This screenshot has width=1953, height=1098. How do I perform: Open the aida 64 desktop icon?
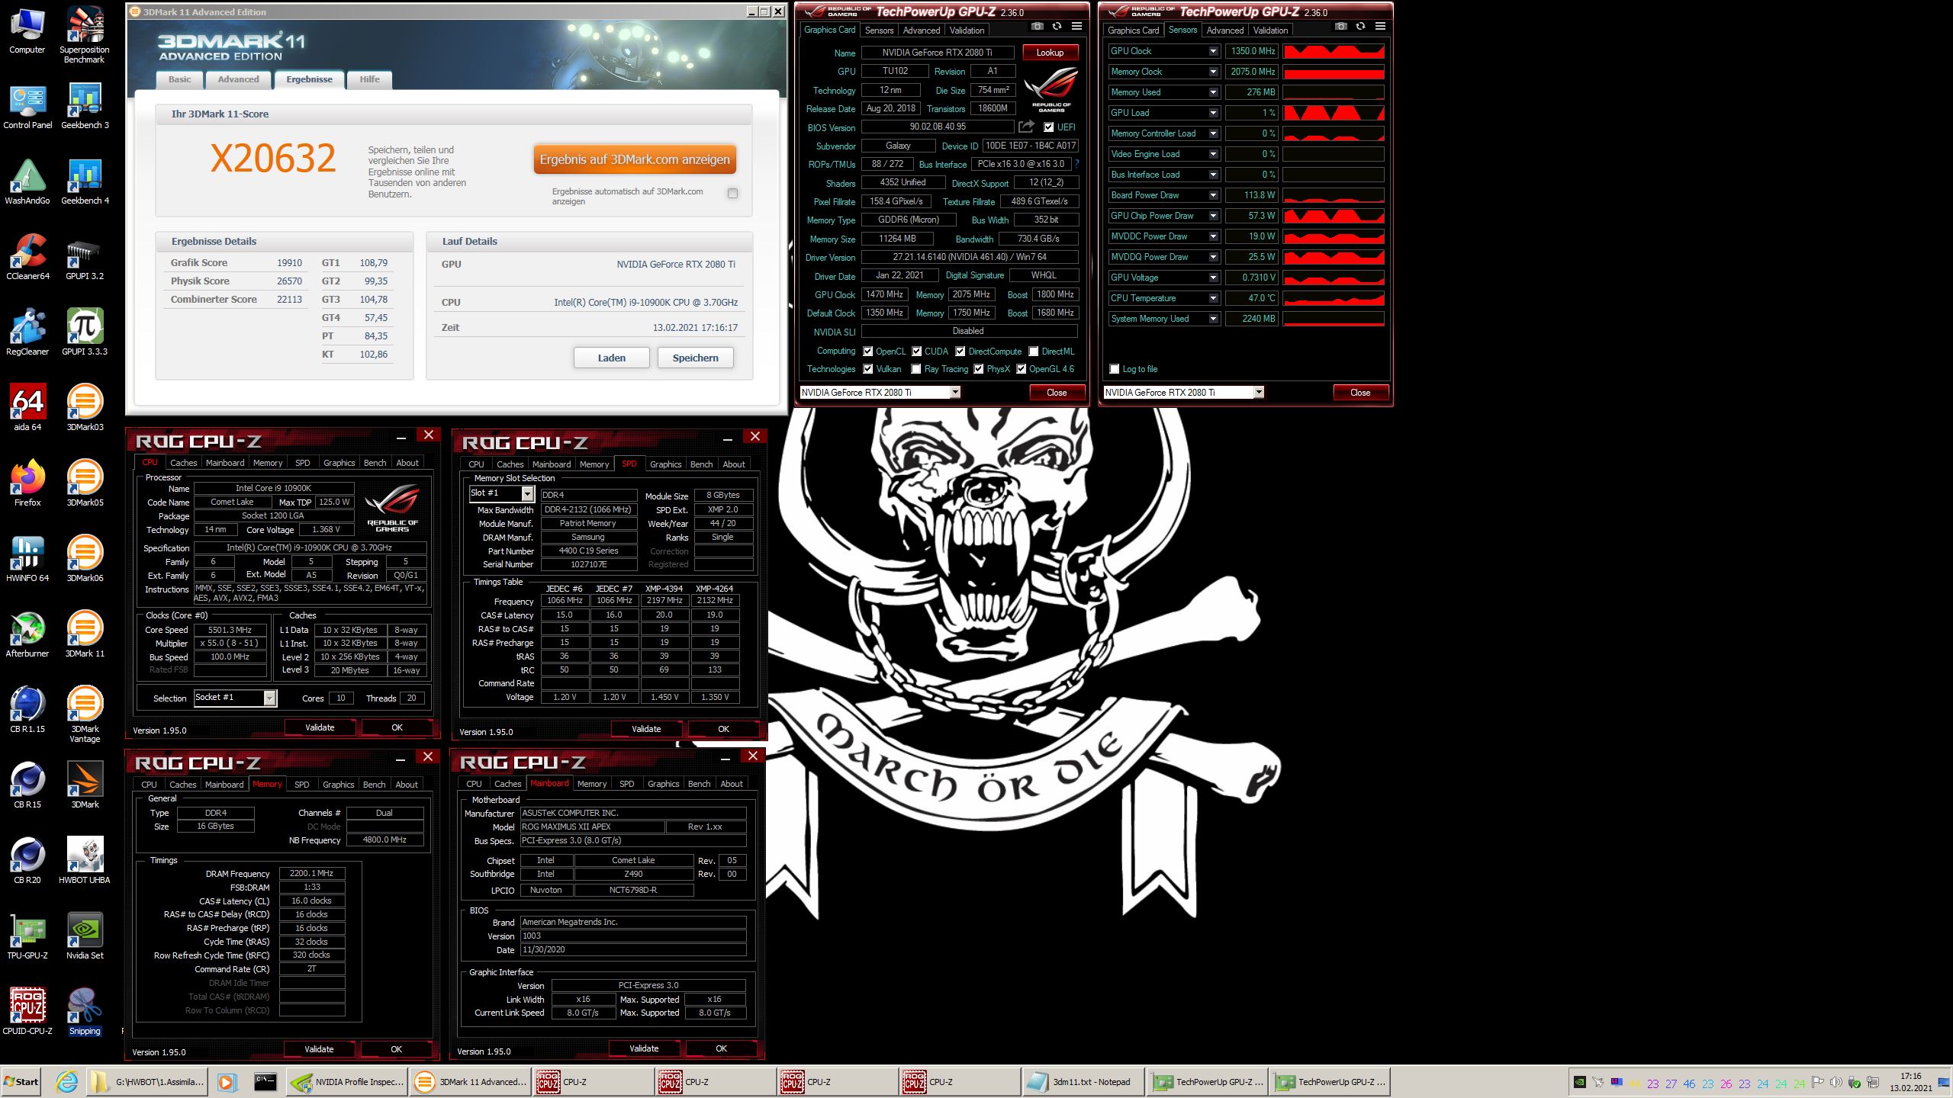[27, 409]
